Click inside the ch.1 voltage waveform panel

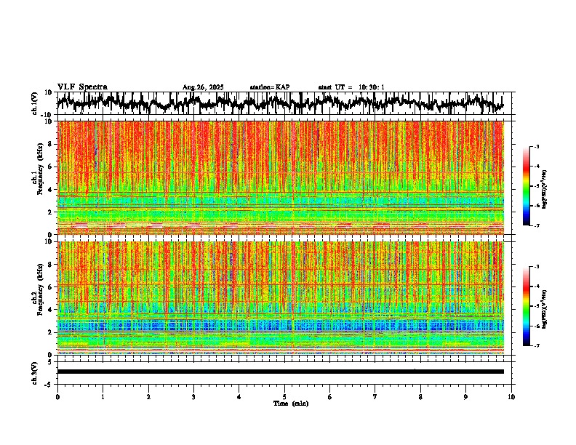coord(284,103)
